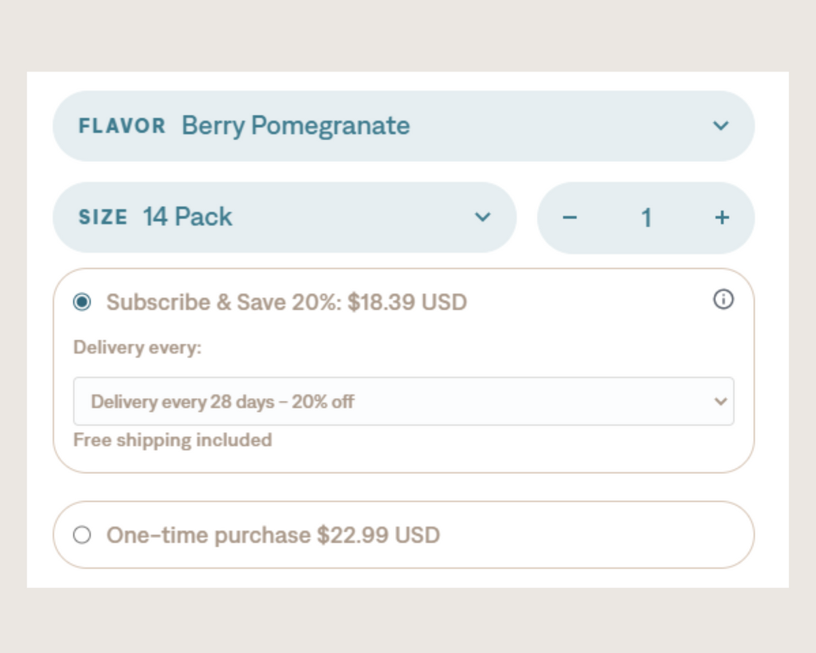
Task: Select the One-time purchase radio button
Action: pyautogui.click(x=82, y=535)
